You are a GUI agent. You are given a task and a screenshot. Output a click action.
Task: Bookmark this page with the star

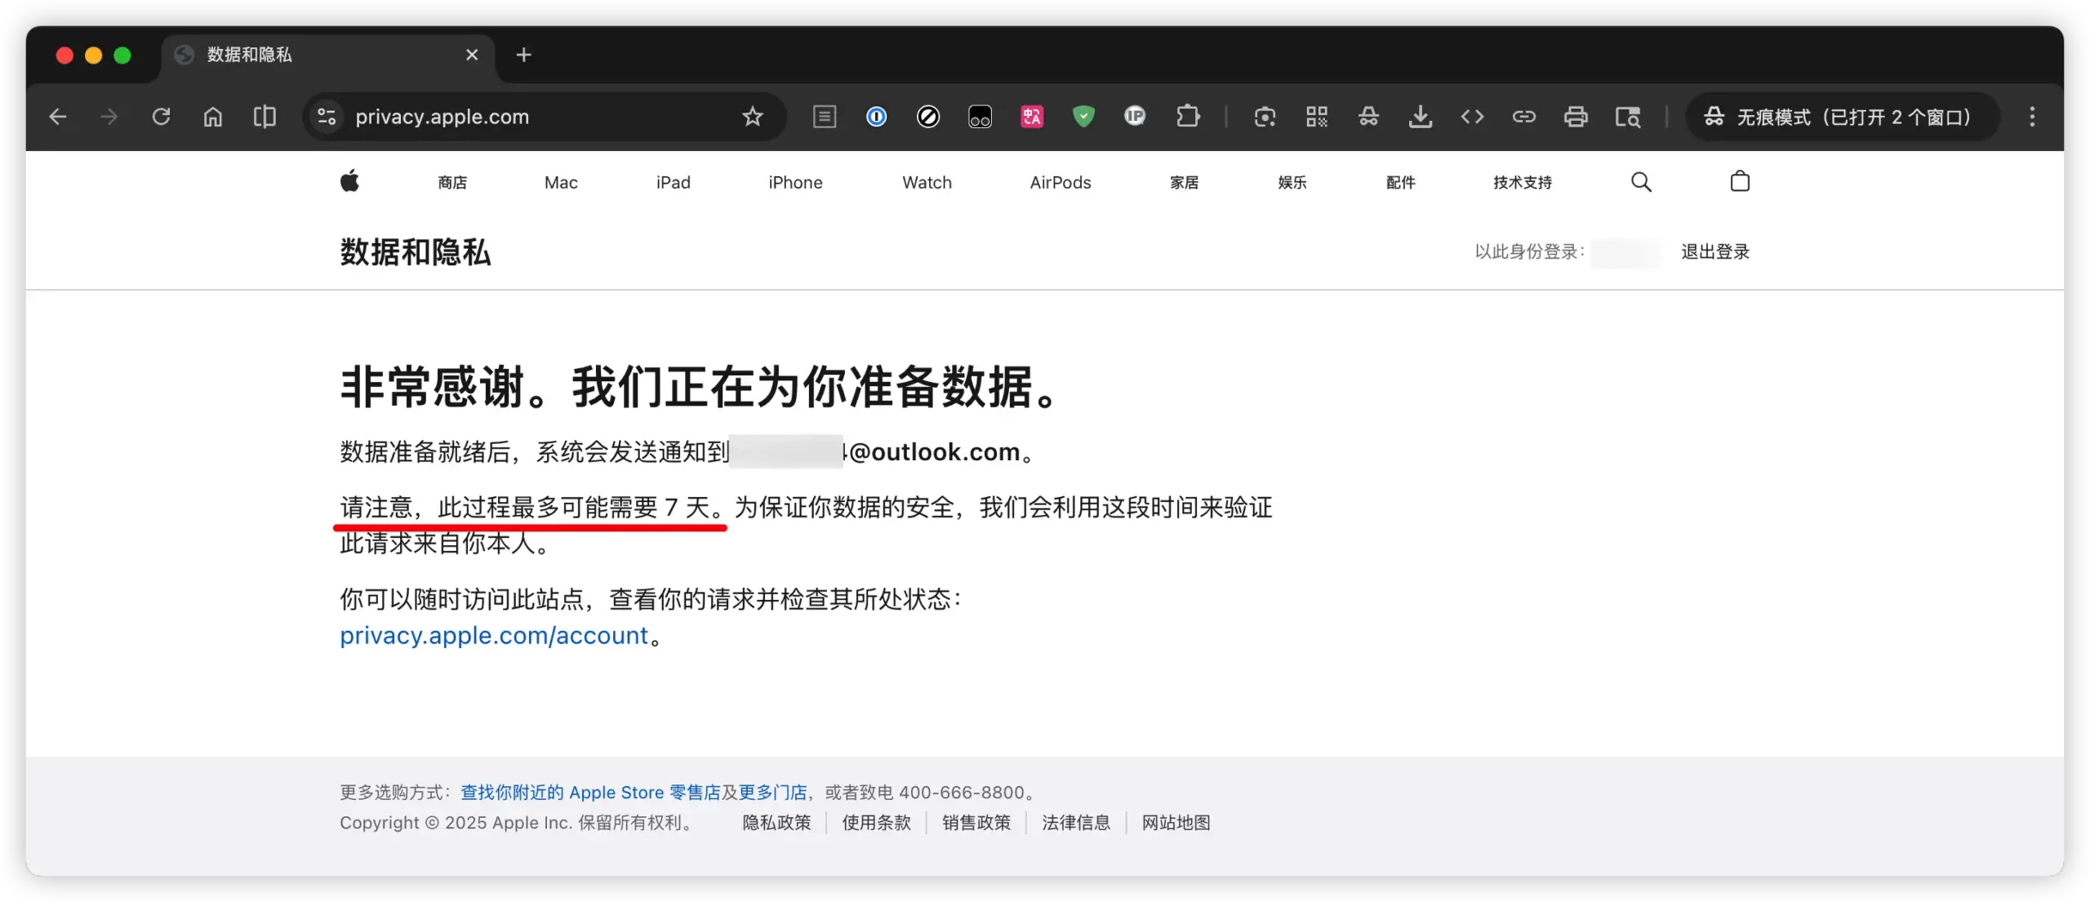click(753, 117)
